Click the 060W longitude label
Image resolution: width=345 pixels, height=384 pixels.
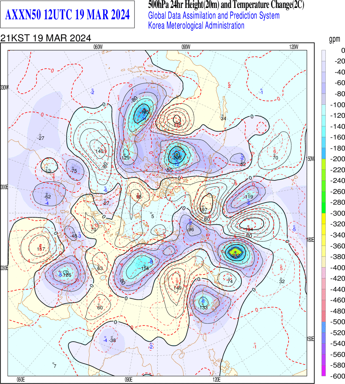point(98,47)
